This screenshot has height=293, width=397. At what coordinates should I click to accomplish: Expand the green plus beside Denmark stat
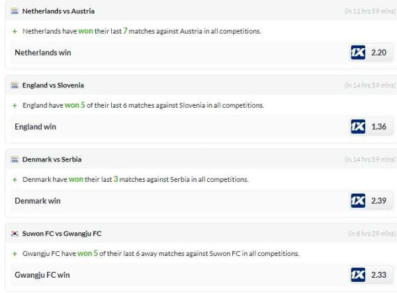(x=15, y=179)
